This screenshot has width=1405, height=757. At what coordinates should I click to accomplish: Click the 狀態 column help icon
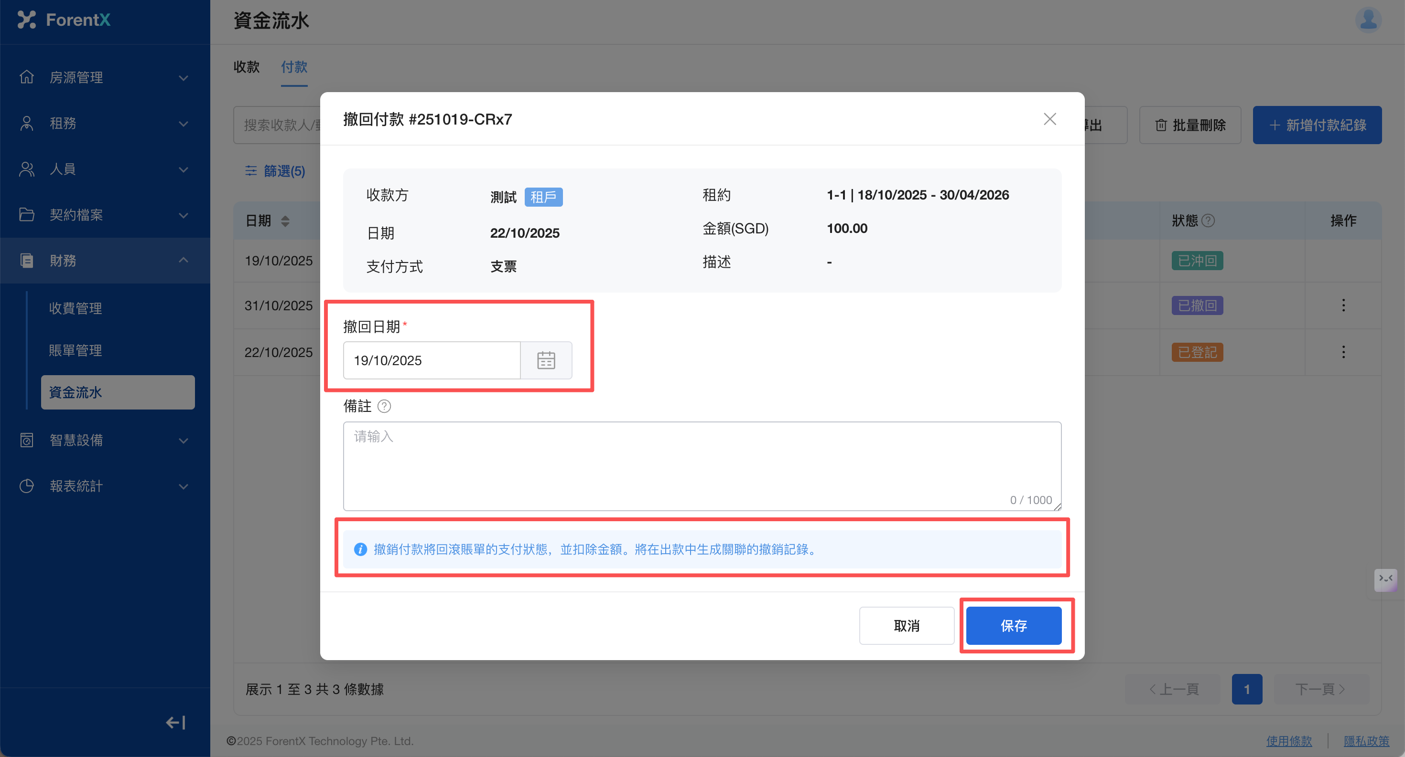click(x=1208, y=221)
